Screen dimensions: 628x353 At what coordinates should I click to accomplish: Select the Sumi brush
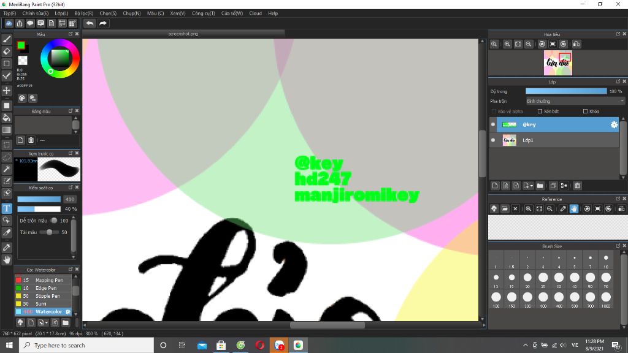(44, 304)
